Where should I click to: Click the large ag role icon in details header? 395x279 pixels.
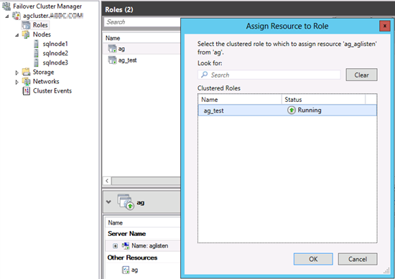(126, 202)
